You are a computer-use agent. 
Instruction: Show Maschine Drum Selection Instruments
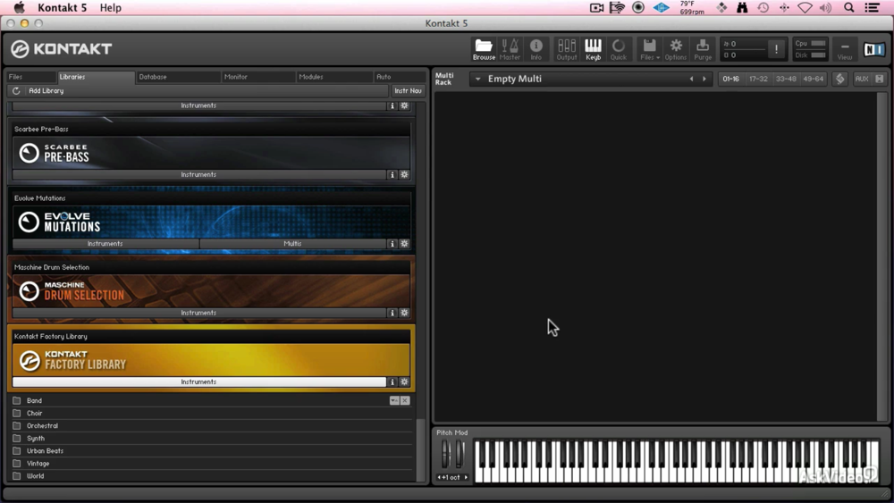[x=199, y=313]
